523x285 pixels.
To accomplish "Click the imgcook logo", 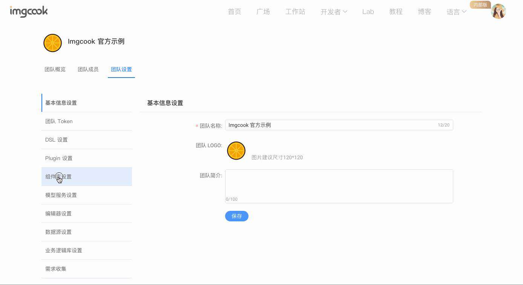I will pyautogui.click(x=29, y=11).
